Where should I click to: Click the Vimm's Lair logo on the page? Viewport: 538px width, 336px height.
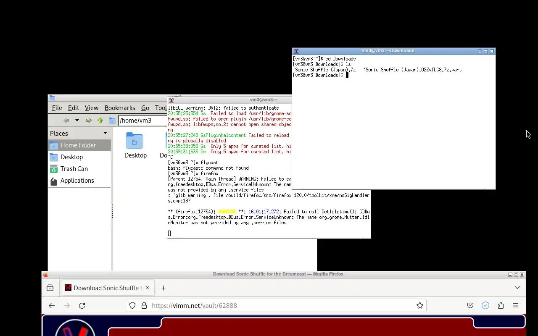tap(76, 328)
